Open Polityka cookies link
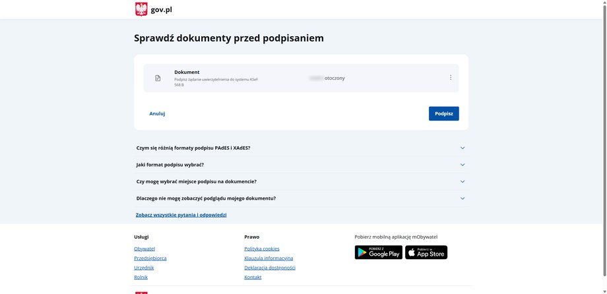 click(x=262, y=249)
